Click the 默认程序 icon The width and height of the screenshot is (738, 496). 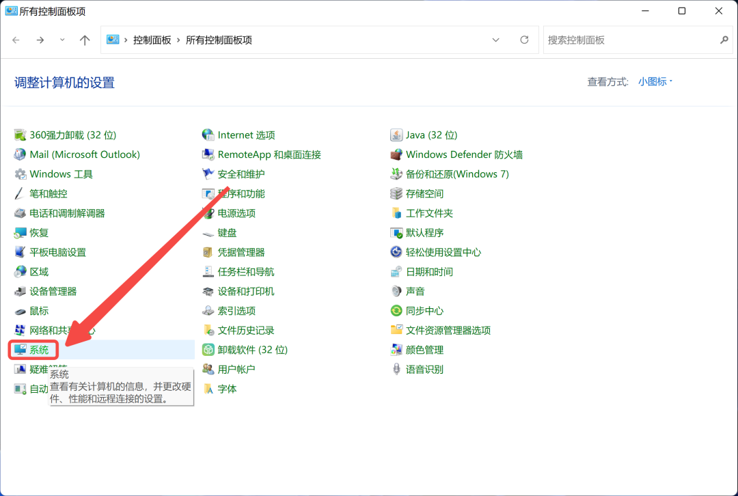[396, 233]
